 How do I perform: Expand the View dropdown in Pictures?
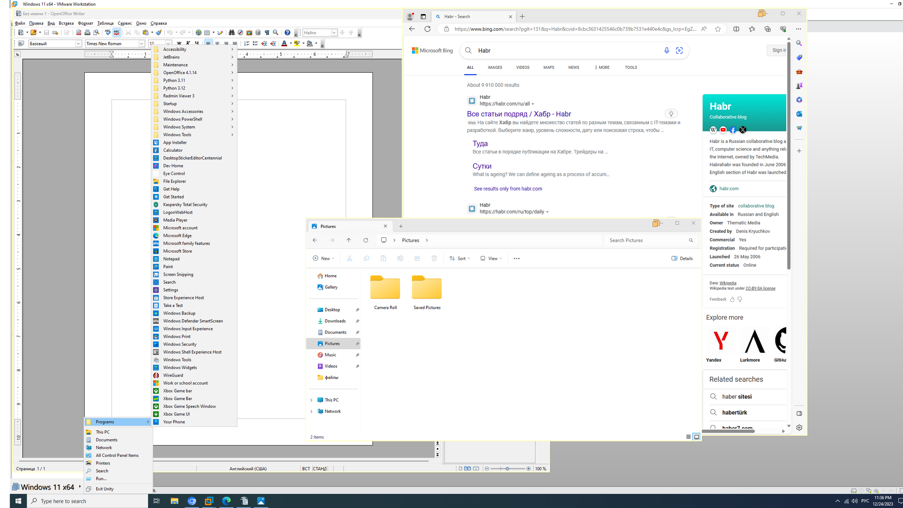point(491,258)
